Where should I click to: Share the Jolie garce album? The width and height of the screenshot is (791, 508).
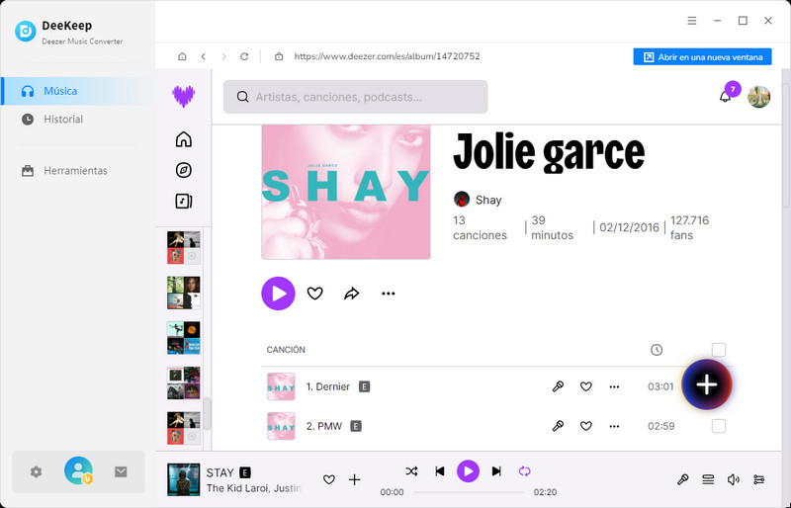pyautogui.click(x=352, y=294)
